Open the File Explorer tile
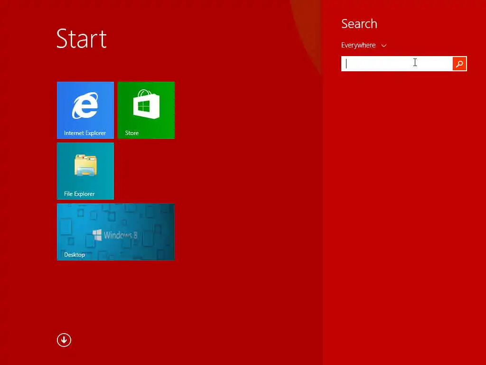The height and width of the screenshot is (365, 486). pyautogui.click(x=85, y=171)
